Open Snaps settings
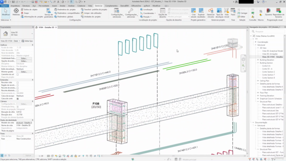Viewport: 286px width, 161px height. (25, 13)
